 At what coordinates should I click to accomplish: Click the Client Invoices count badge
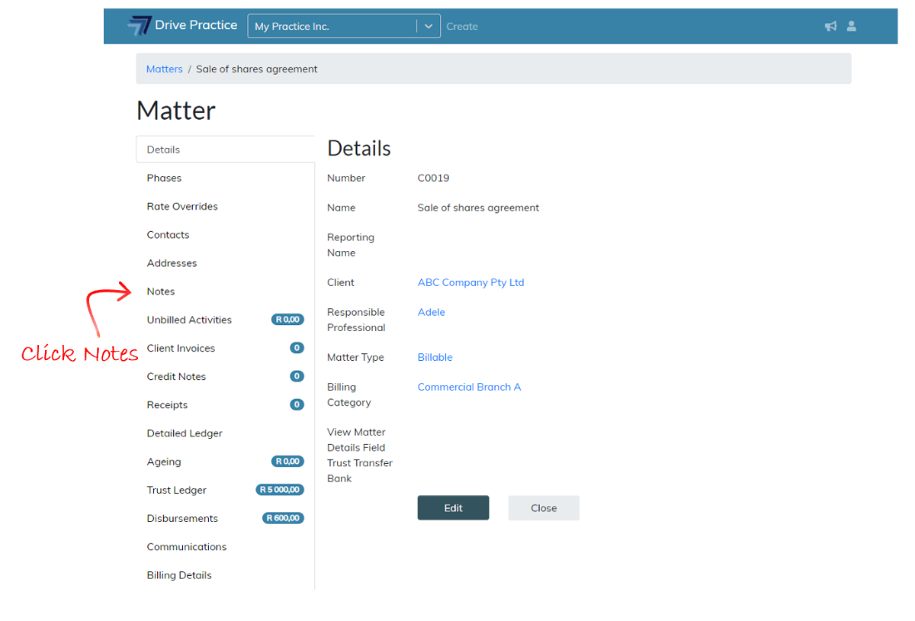click(x=296, y=348)
